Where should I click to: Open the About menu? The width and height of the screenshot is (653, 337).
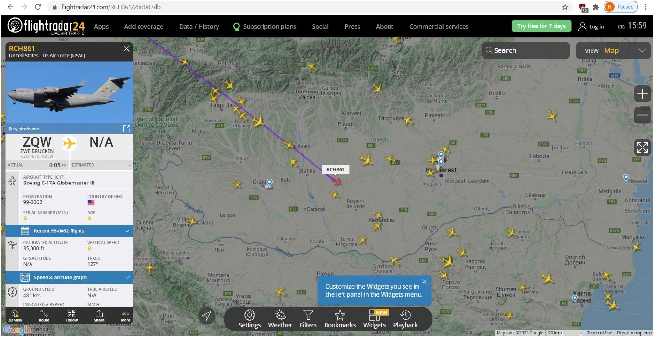coord(385,27)
